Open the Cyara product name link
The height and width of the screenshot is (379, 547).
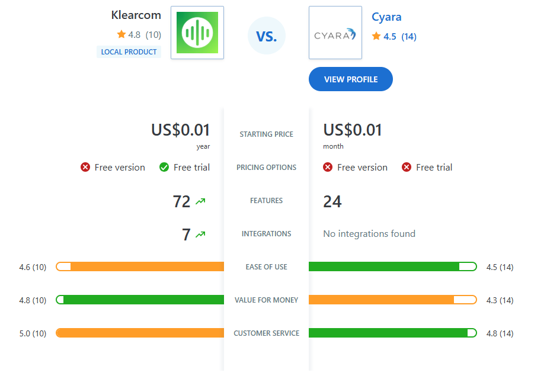coord(386,17)
